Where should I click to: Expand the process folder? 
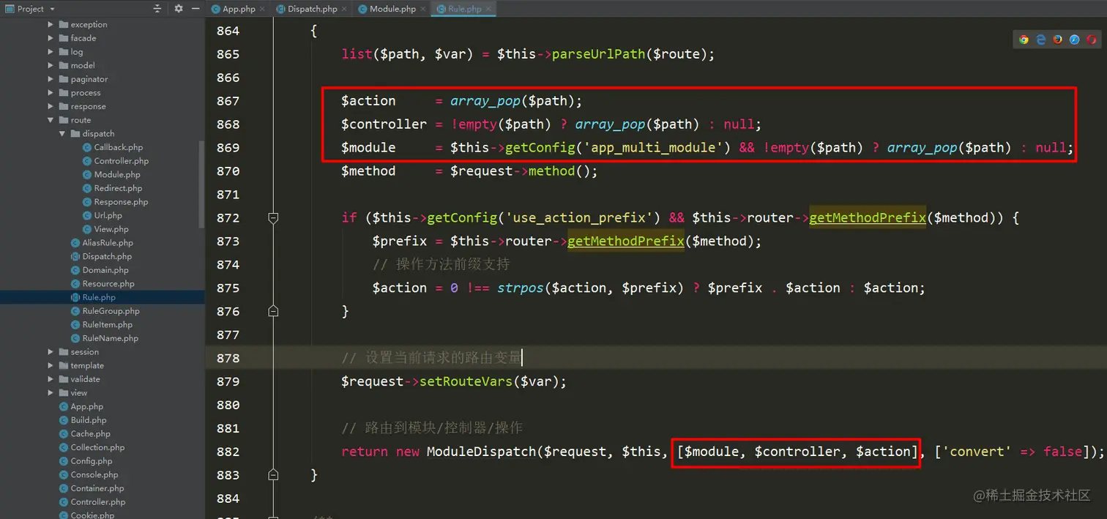tap(51, 93)
